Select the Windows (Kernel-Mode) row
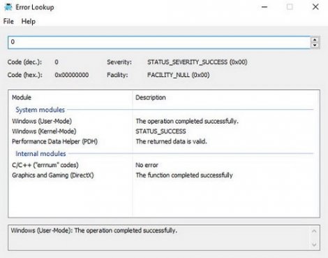 click(x=164, y=131)
